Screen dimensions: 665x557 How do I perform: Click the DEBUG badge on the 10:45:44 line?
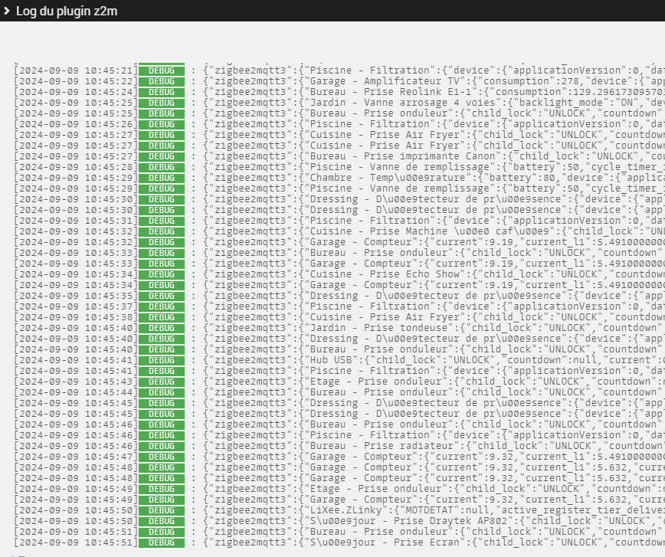162,392
